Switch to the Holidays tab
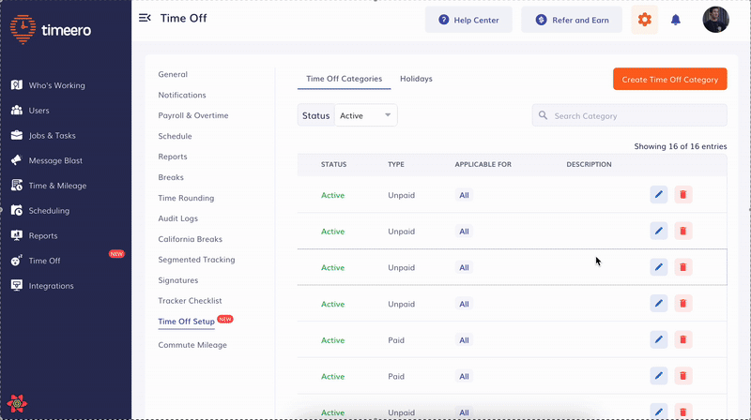 point(416,79)
